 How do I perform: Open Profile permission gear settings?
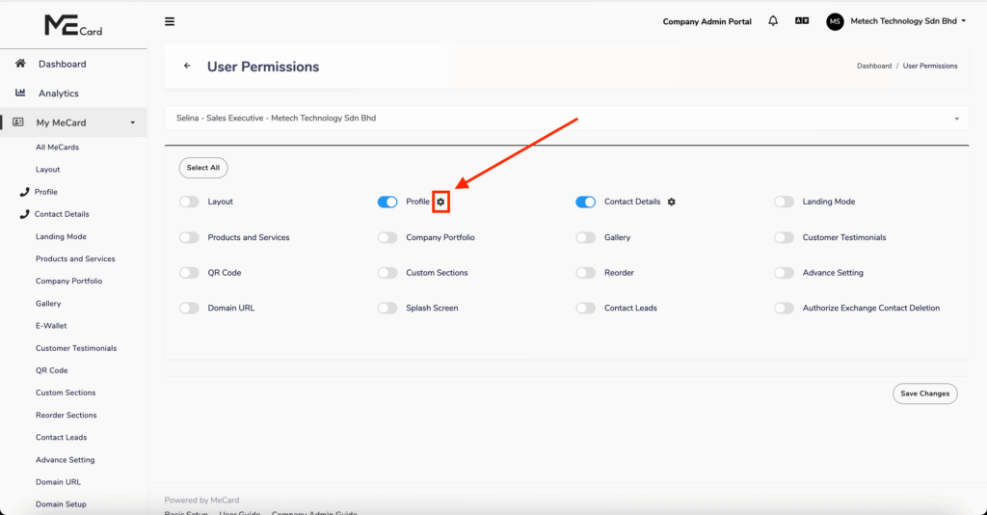[x=440, y=202]
